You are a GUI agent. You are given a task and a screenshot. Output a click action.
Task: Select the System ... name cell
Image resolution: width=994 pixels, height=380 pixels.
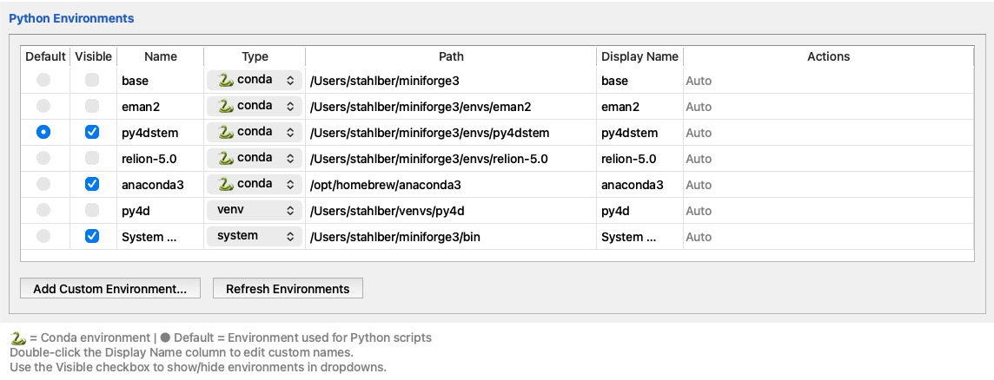pos(161,236)
